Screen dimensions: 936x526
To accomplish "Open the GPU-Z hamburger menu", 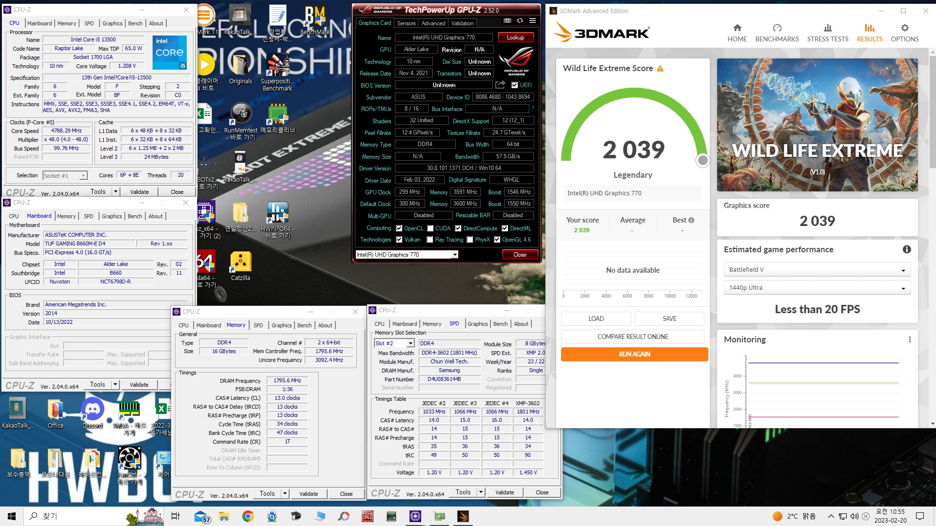I will click(532, 21).
